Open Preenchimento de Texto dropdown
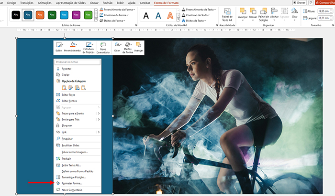This screenshot has width=335, height=196. 199,10
